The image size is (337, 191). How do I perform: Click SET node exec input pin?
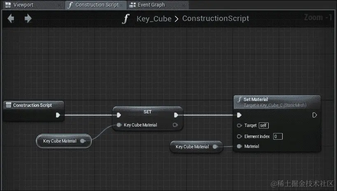(119, 115)
